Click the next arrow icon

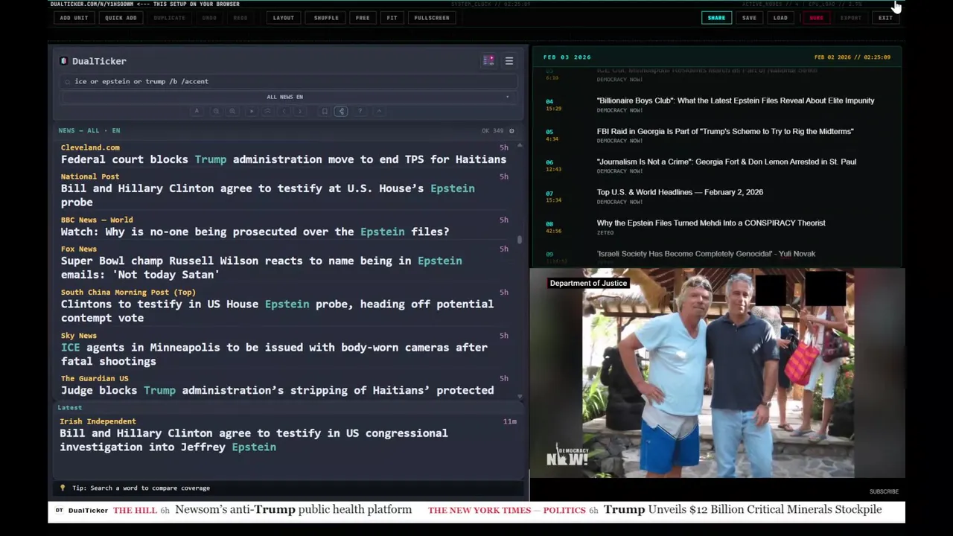point(300,112)
